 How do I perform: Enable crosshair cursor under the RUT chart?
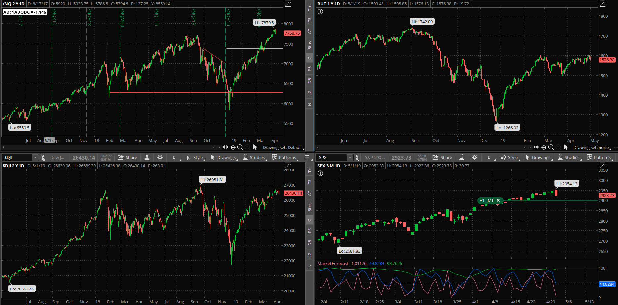[x=544, y=147]
